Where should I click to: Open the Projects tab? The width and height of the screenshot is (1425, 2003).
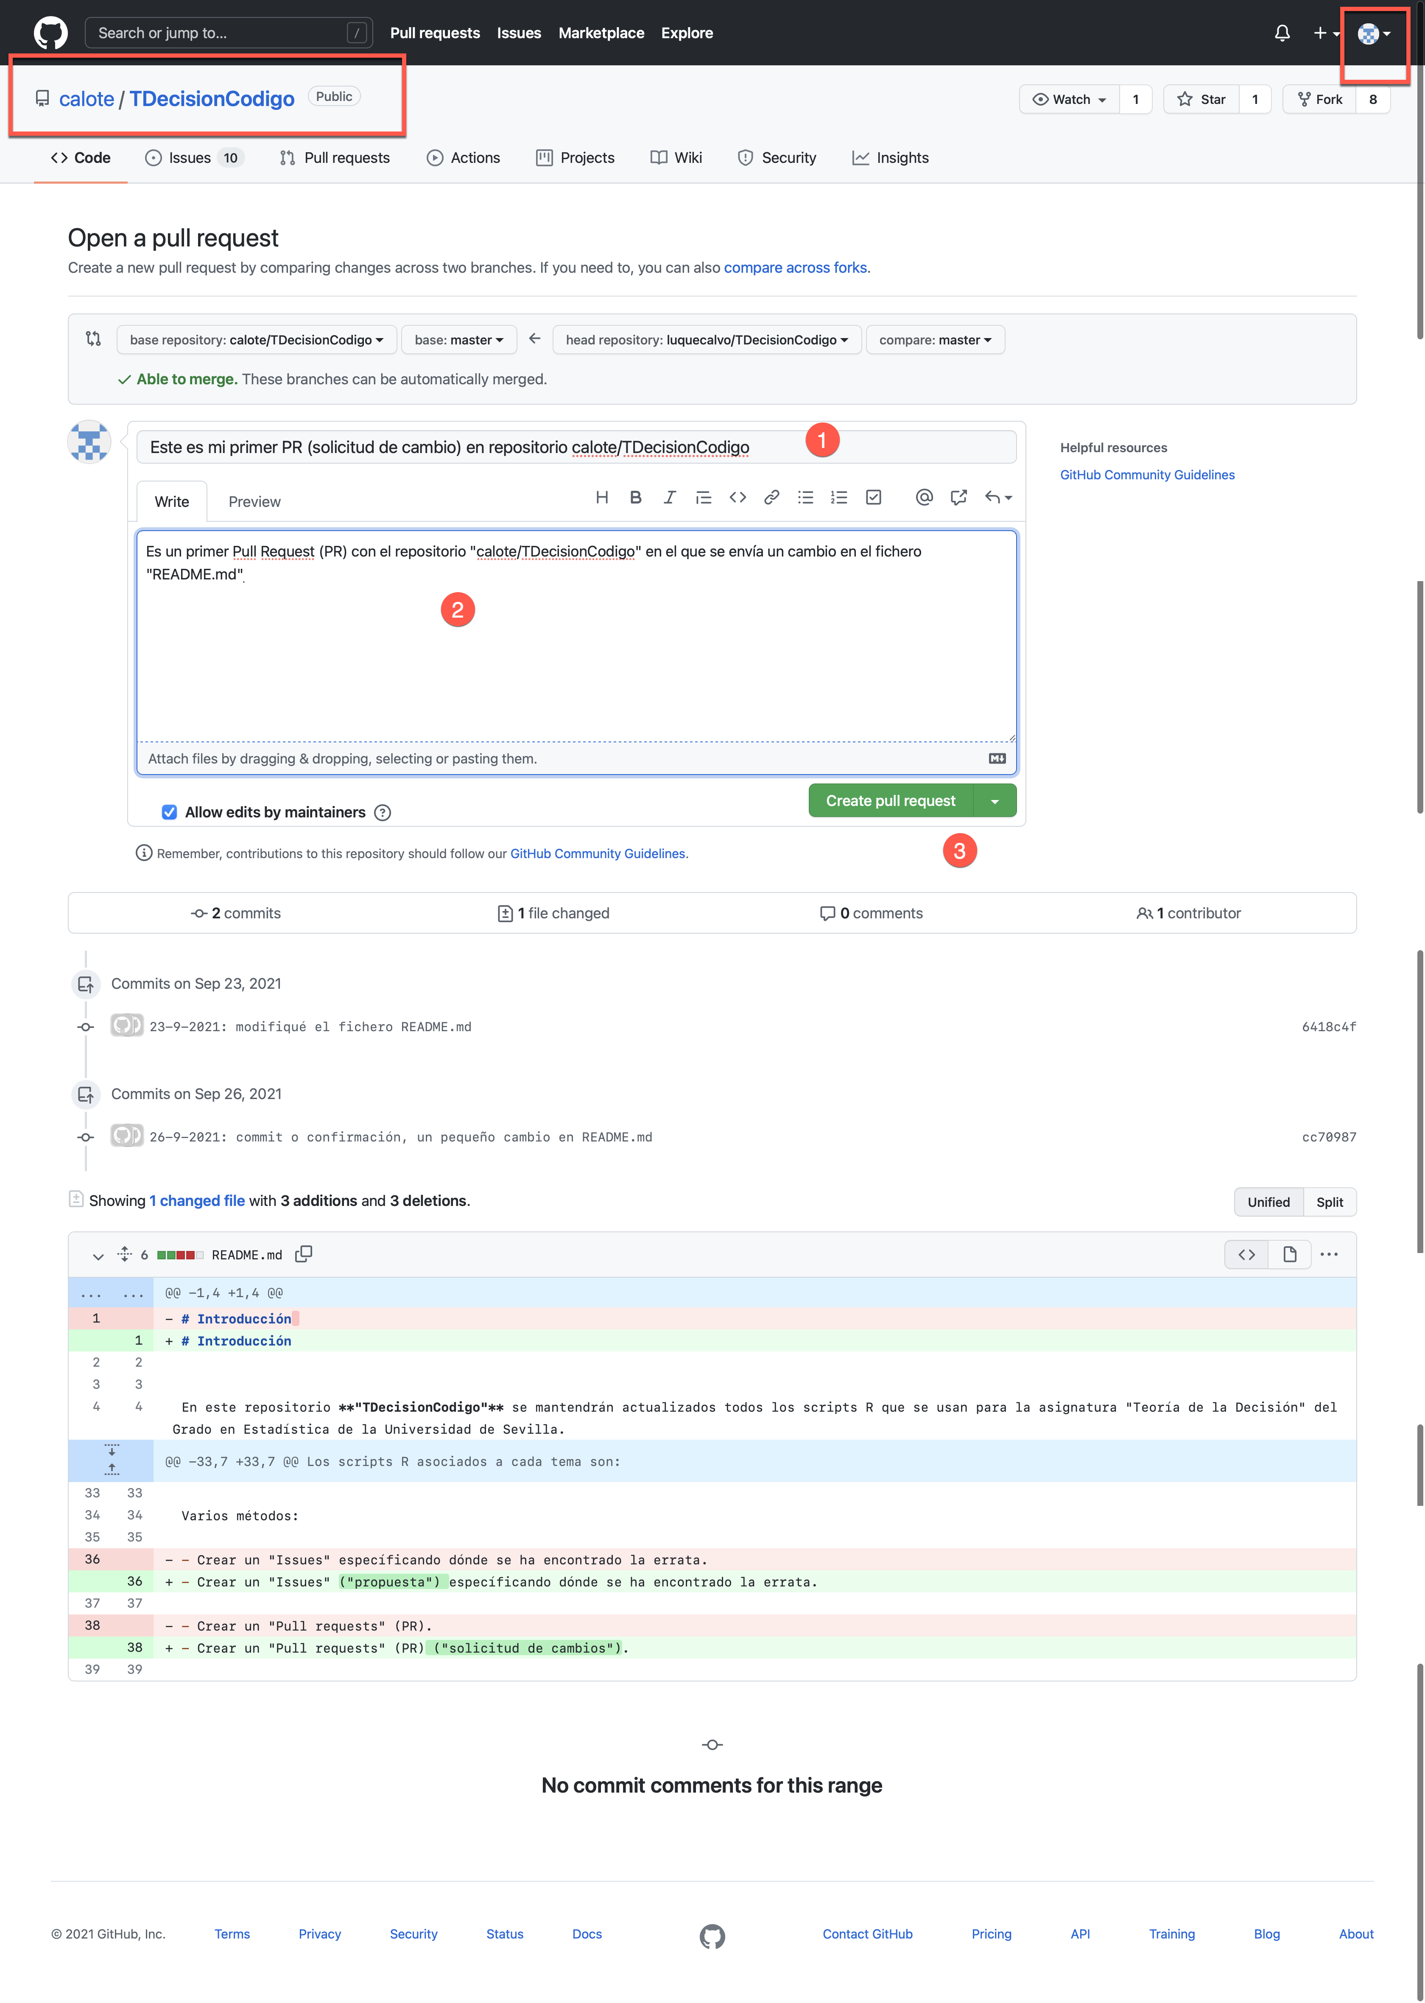(x=575, y=158)
